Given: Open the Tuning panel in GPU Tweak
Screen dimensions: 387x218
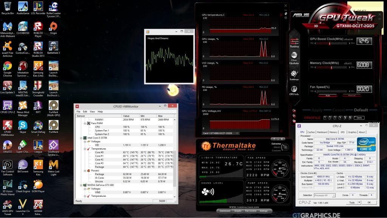Looking at the screenshot, I should 294,42.
